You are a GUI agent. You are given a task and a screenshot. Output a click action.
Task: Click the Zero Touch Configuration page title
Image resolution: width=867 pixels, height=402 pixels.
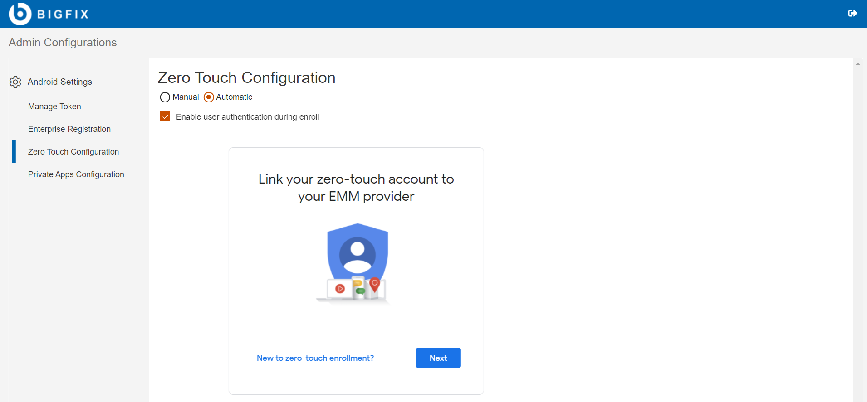click(246, 78)
